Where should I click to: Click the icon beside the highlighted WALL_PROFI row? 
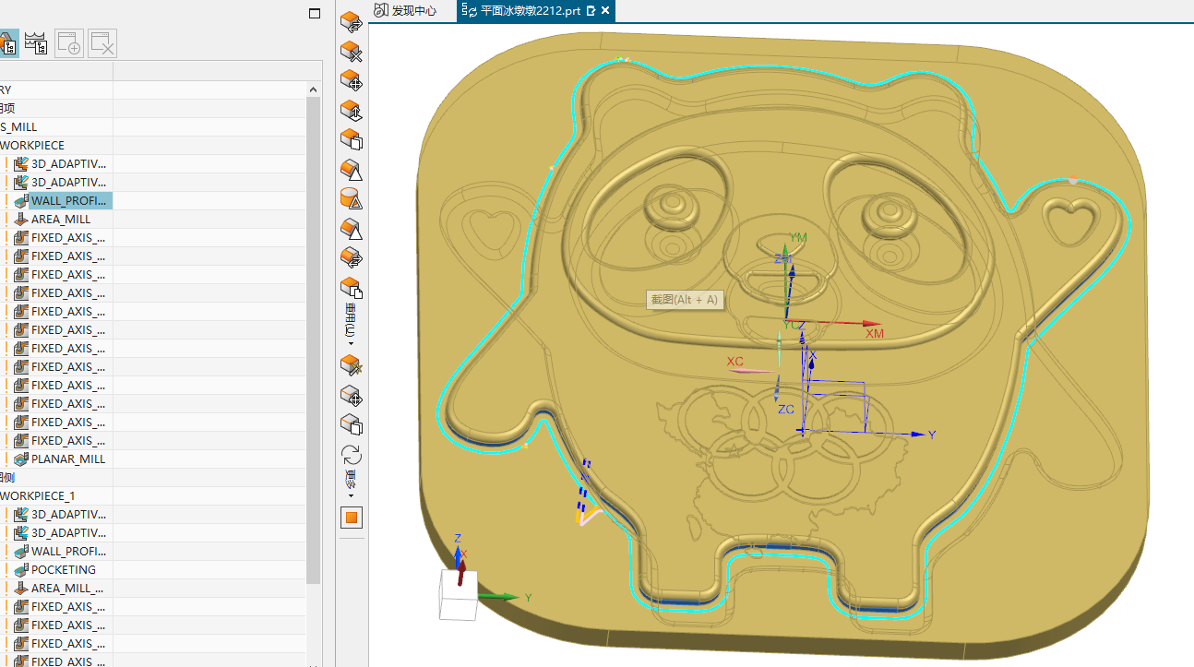[x=21, y=200]
